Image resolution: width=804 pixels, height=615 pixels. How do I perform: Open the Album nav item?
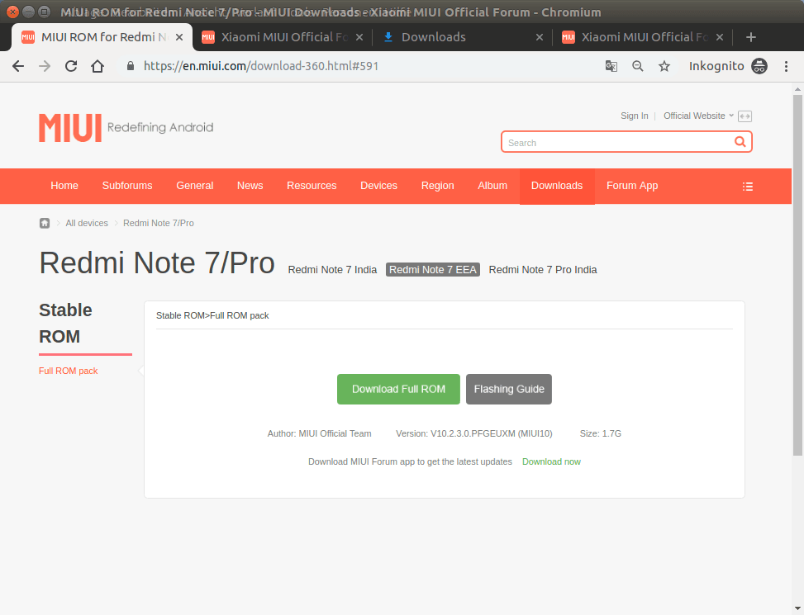click(492, 186)
